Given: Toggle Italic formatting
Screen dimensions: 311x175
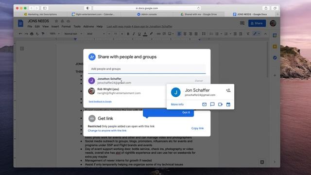Looking at the screenshot, I should point(134,34).
